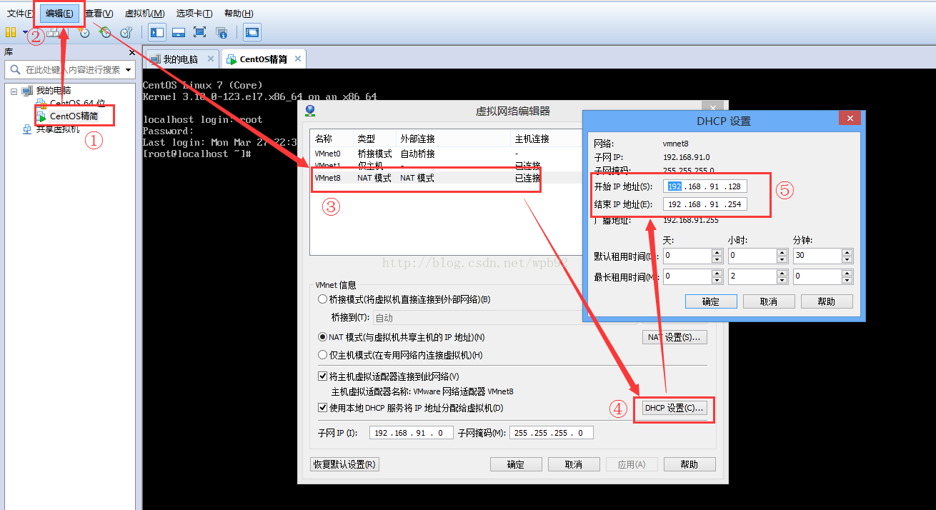
Task: Click the console view toolbar icon
Action: point(252,32)
